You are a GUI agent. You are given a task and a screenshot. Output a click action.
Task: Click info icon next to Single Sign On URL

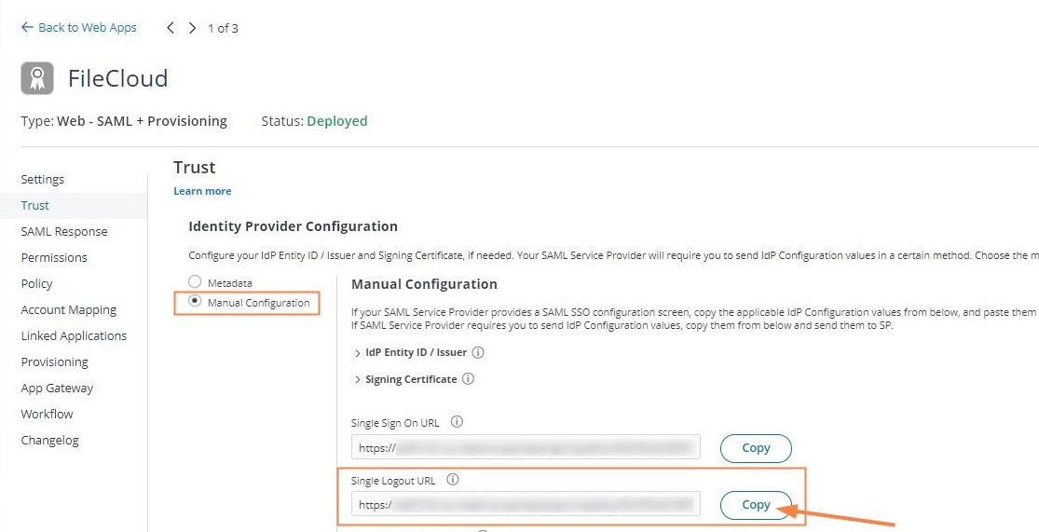click(457, 422)
